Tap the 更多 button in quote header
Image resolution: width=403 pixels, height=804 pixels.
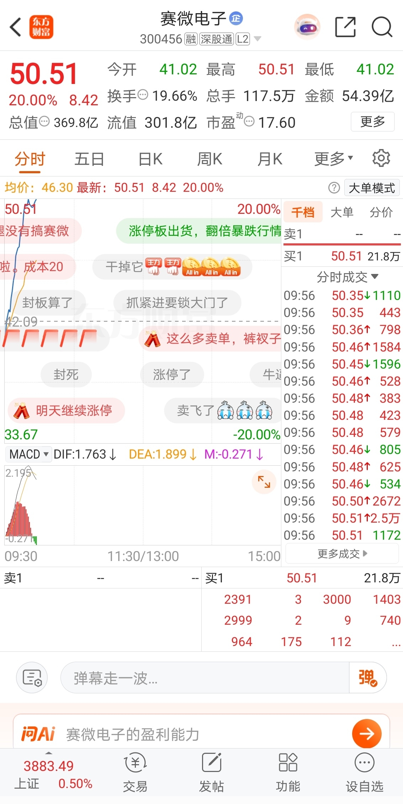[373, 122]
